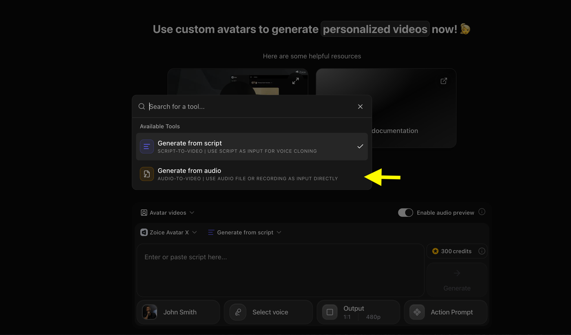Click the script text entry area
The width and height of the screenshot is (571, 335).
(x=281, y=270)
